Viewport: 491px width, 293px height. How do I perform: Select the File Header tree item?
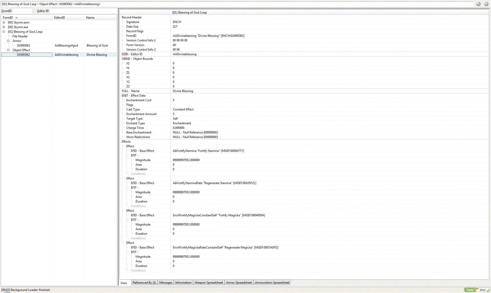20,36
